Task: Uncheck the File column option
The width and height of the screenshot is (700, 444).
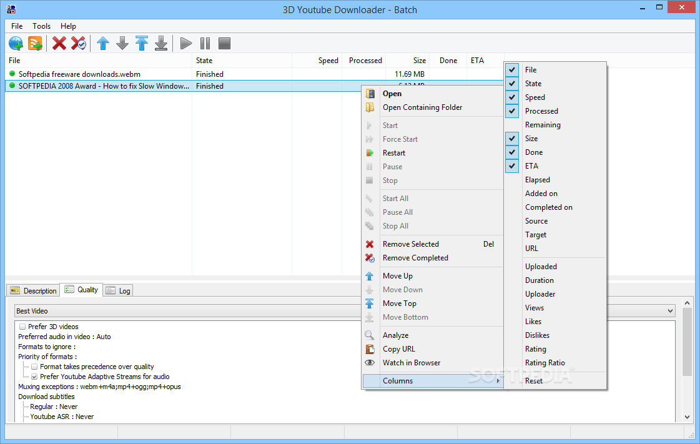Action: click(x=512, y=69)
